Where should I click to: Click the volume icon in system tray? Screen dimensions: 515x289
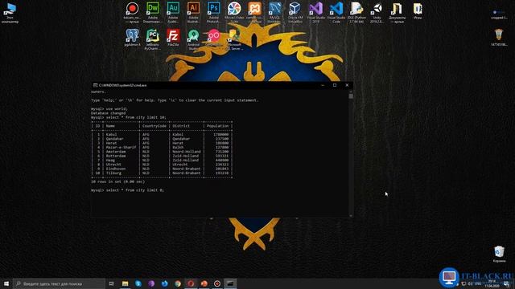pos(470,283)
